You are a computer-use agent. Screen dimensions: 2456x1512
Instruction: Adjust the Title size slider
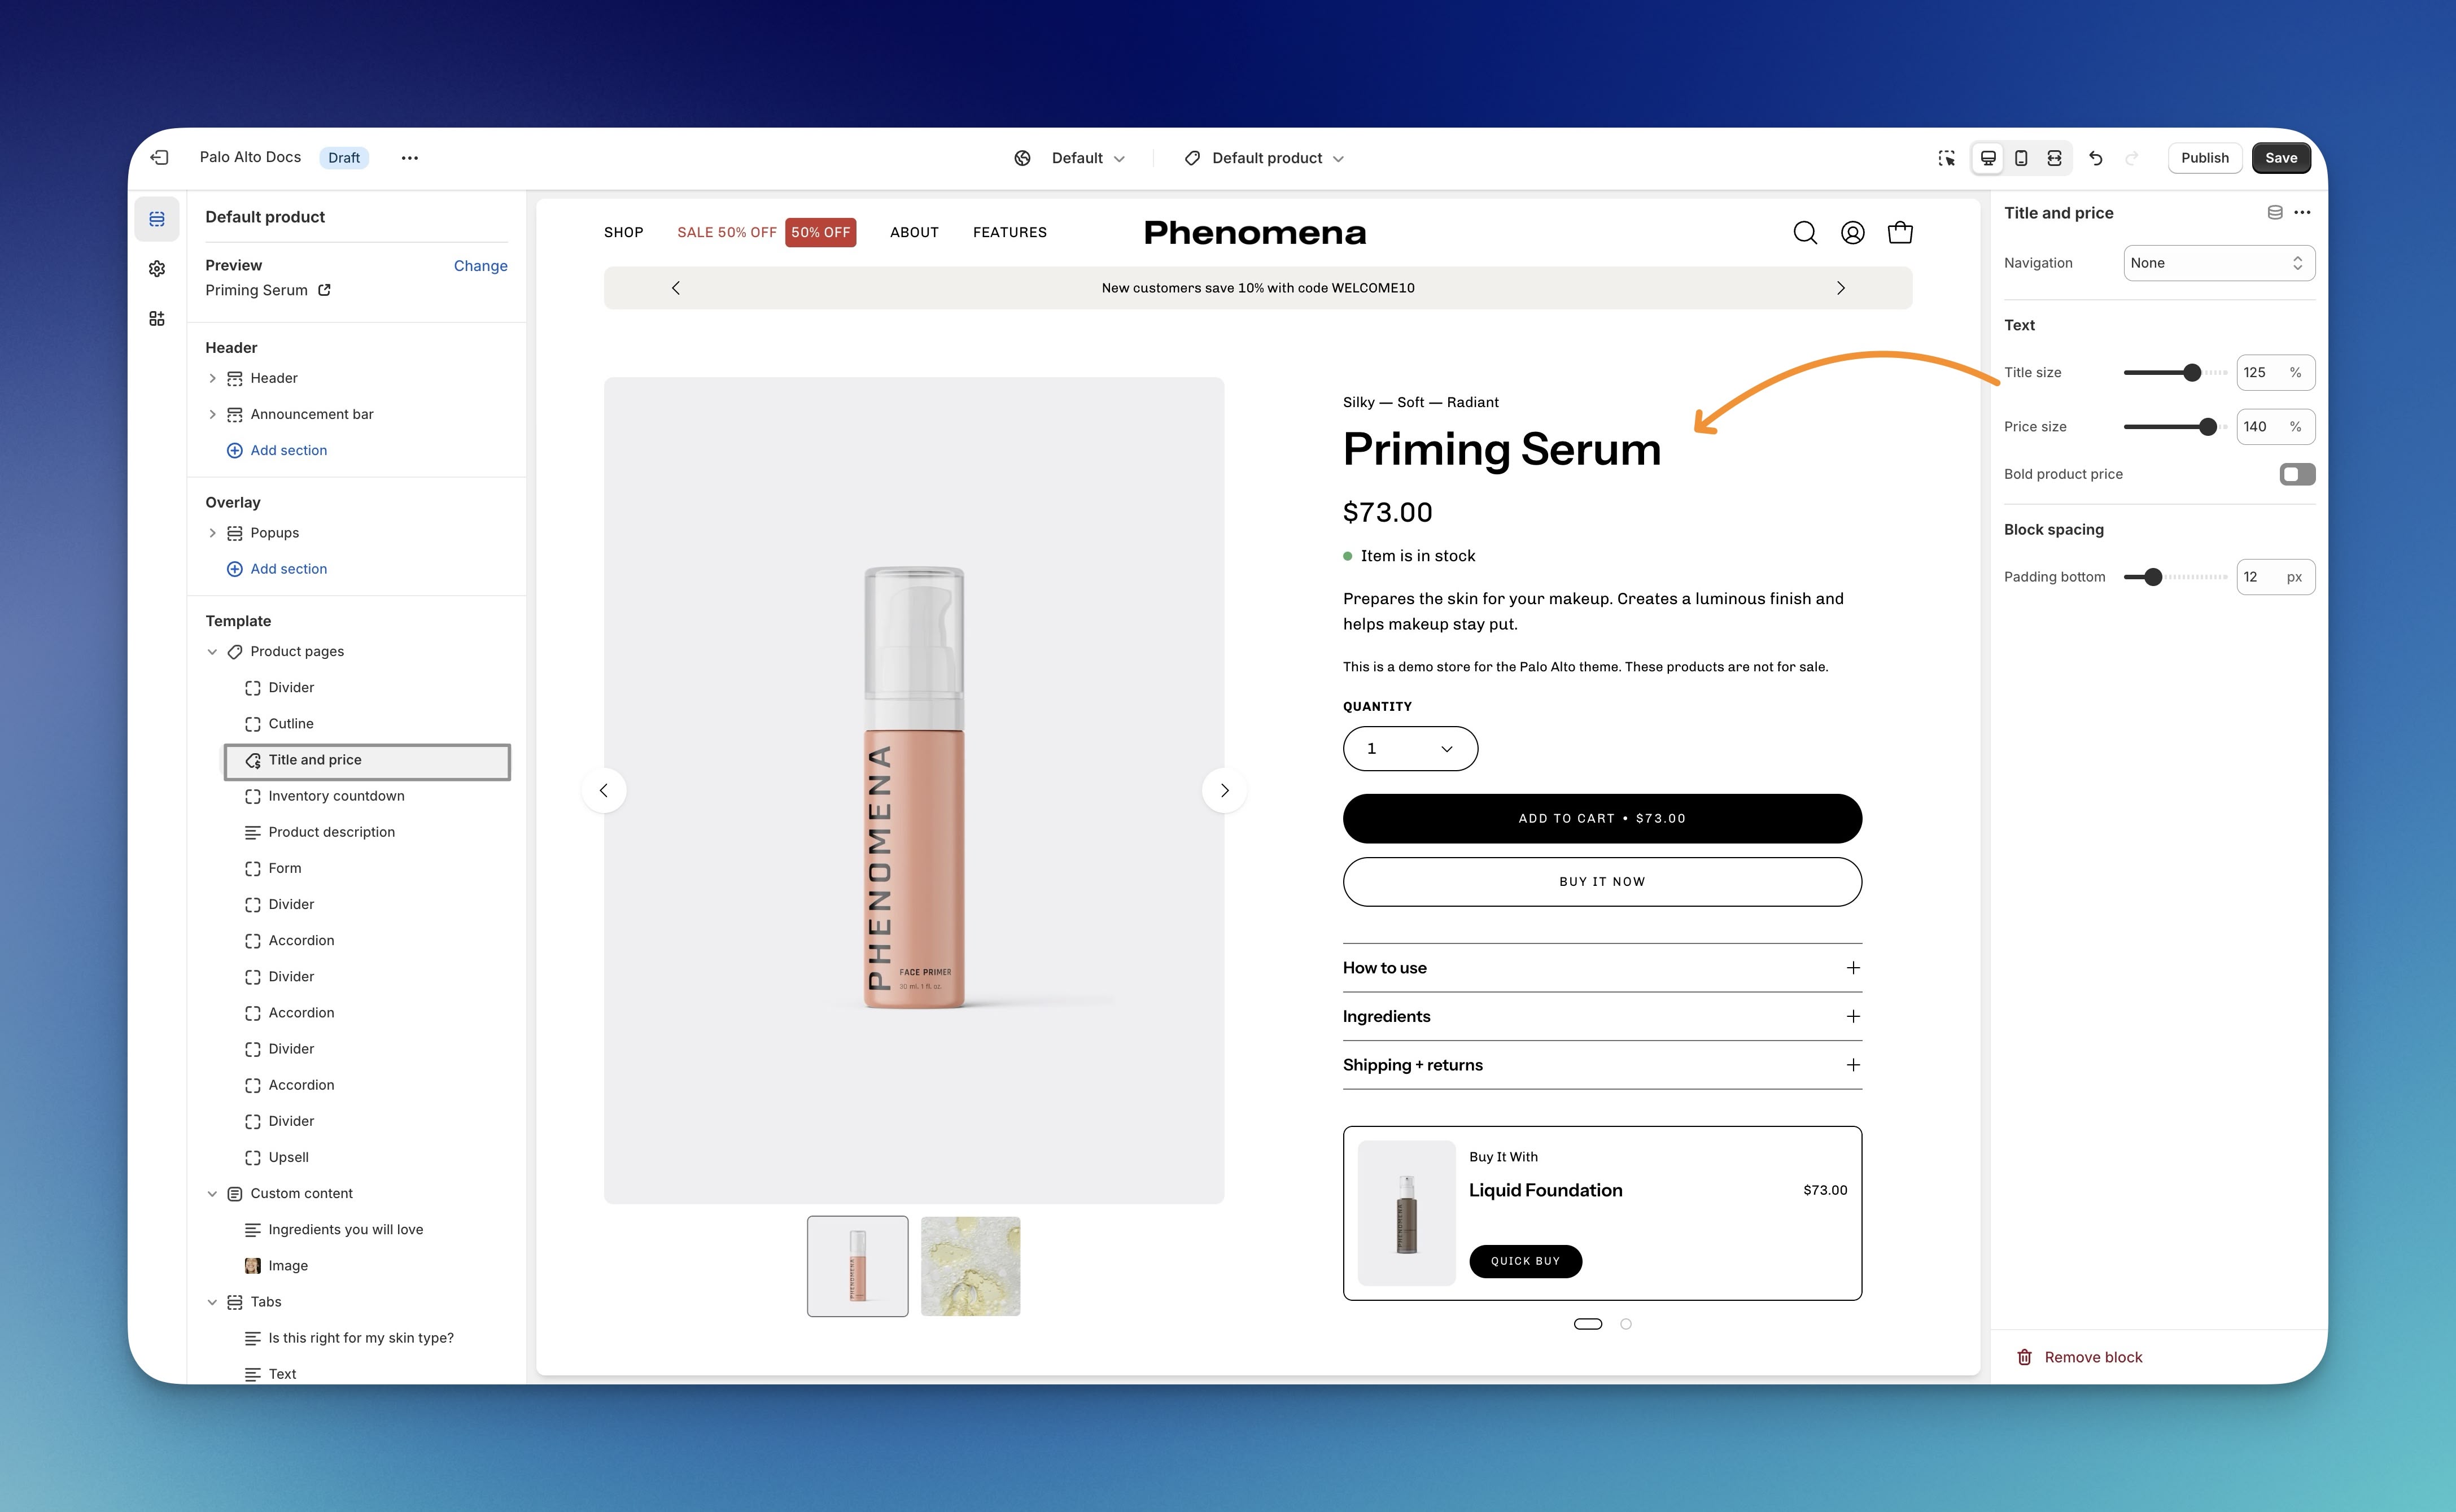coord(2192,373)
